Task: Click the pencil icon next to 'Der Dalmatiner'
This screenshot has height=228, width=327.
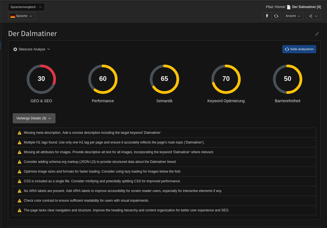Action: (x=317, y=34)
